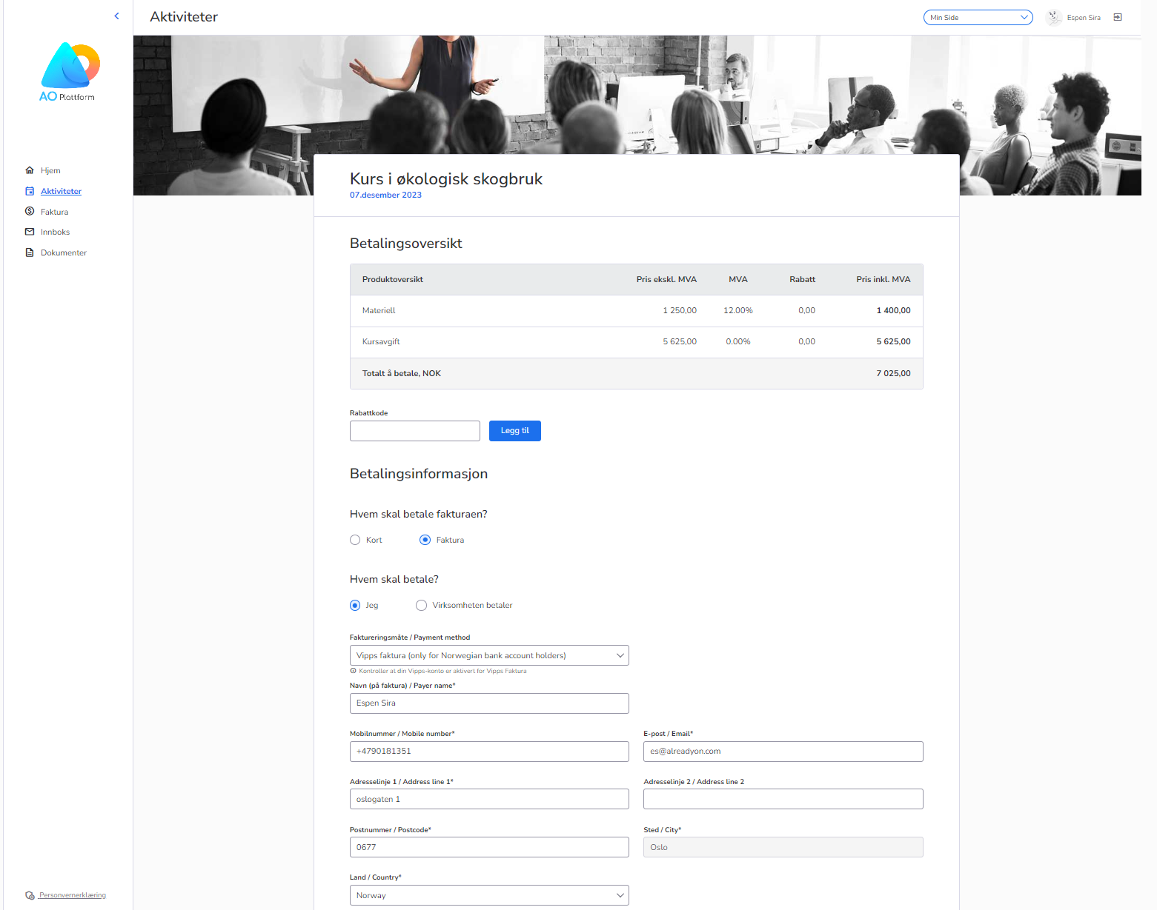Click the Payer name field
The width and height of the screenshot is (1157, 910).
pyautogui.click(x=489, y=703)
